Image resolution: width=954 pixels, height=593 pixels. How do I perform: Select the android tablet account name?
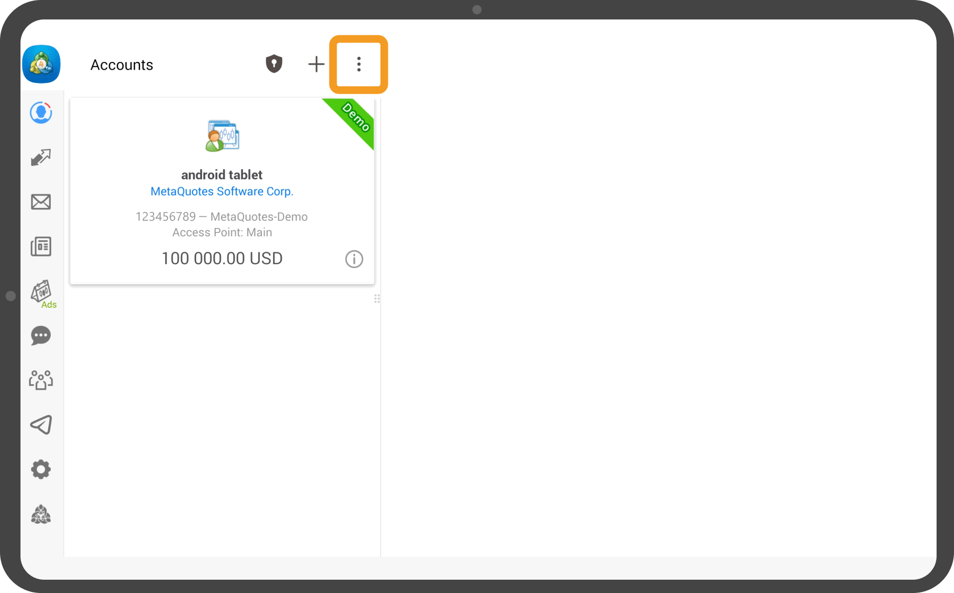click(x=222, y=175)
